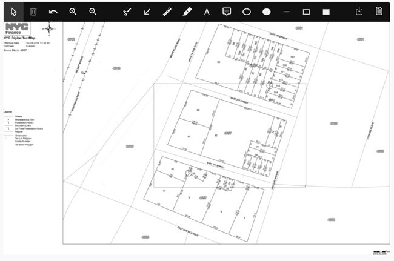This screenshot has height=261, width=394.
Task: Undo the last annotation action
Action: tap(53, 12)
